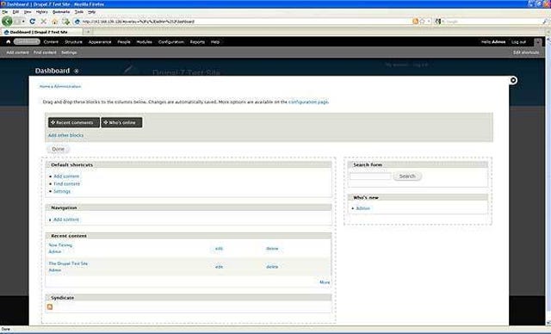Click the Default shortcuts block header

pos(189,164)
